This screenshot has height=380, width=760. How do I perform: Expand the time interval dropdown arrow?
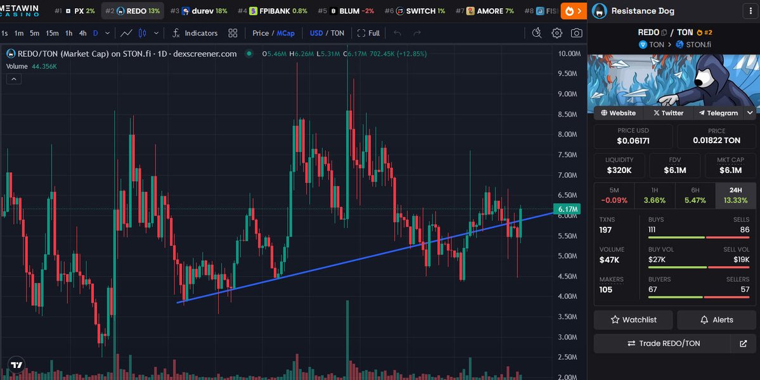pyautogui.click(x=107, y=33)
